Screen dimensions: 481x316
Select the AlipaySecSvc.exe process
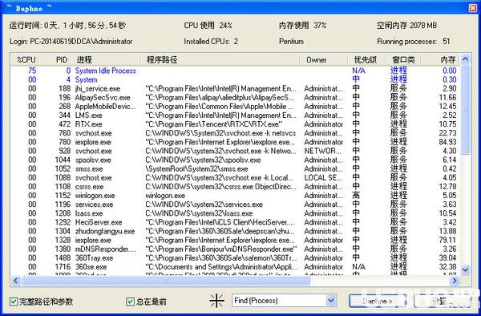pyautogui.click(x=236, y=98)
